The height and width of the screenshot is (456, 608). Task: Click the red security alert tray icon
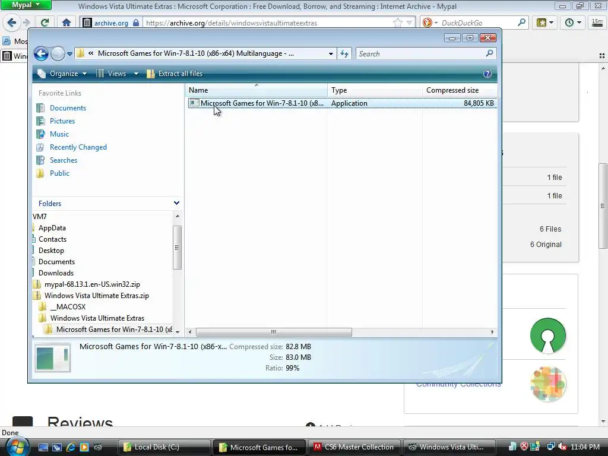pos(524,446)
